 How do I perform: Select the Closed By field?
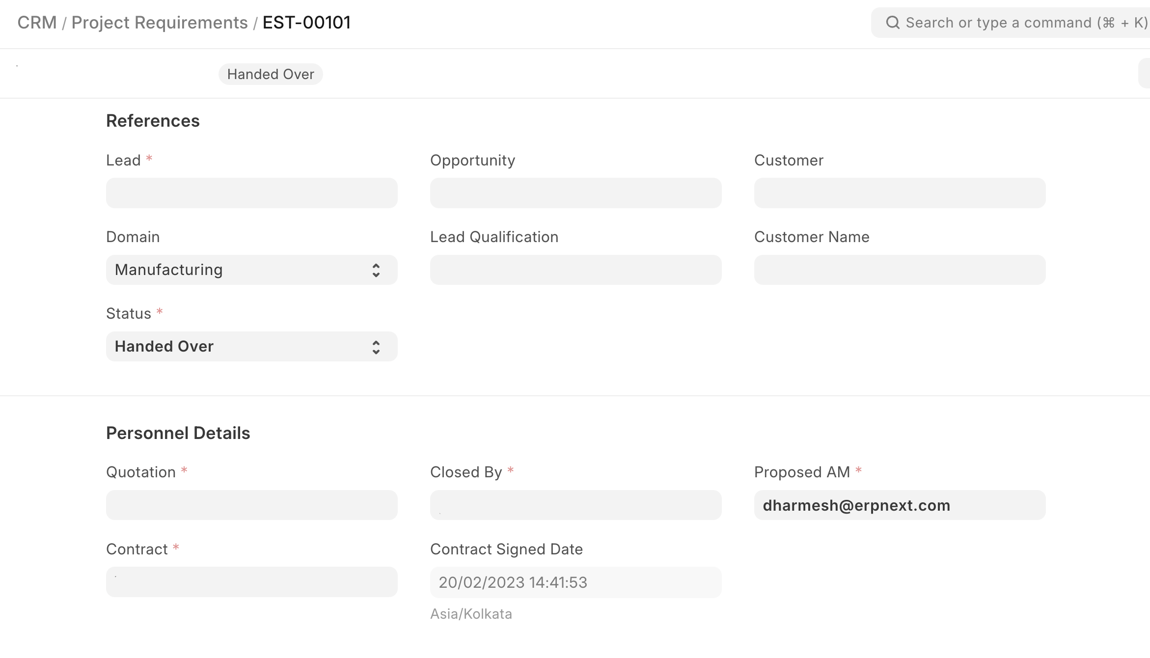point(575,505)
